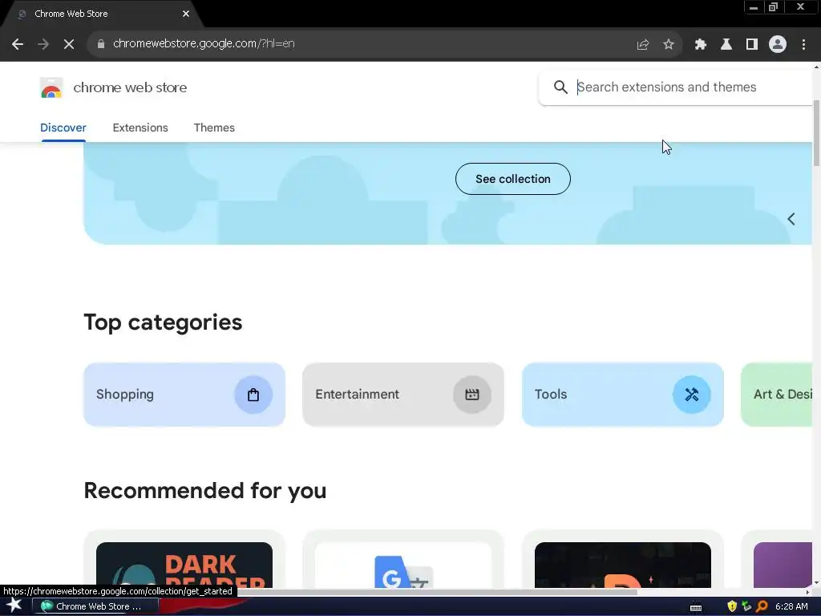
Task: Open the Dark Reader extension thumbnail
Action: 184,565
